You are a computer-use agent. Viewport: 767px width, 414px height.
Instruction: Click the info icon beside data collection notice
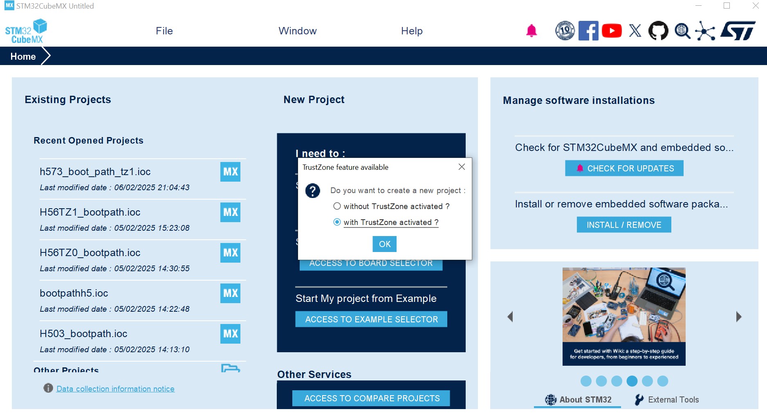tap(48, 388)
